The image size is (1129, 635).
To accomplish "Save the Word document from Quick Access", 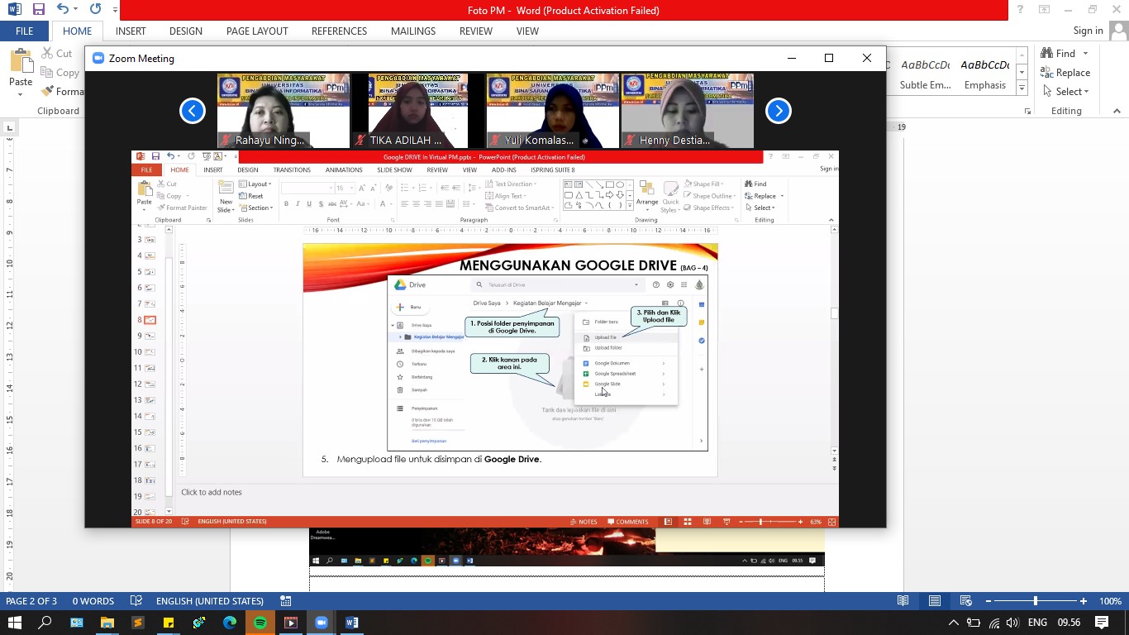I will click(x=38, y=10).
